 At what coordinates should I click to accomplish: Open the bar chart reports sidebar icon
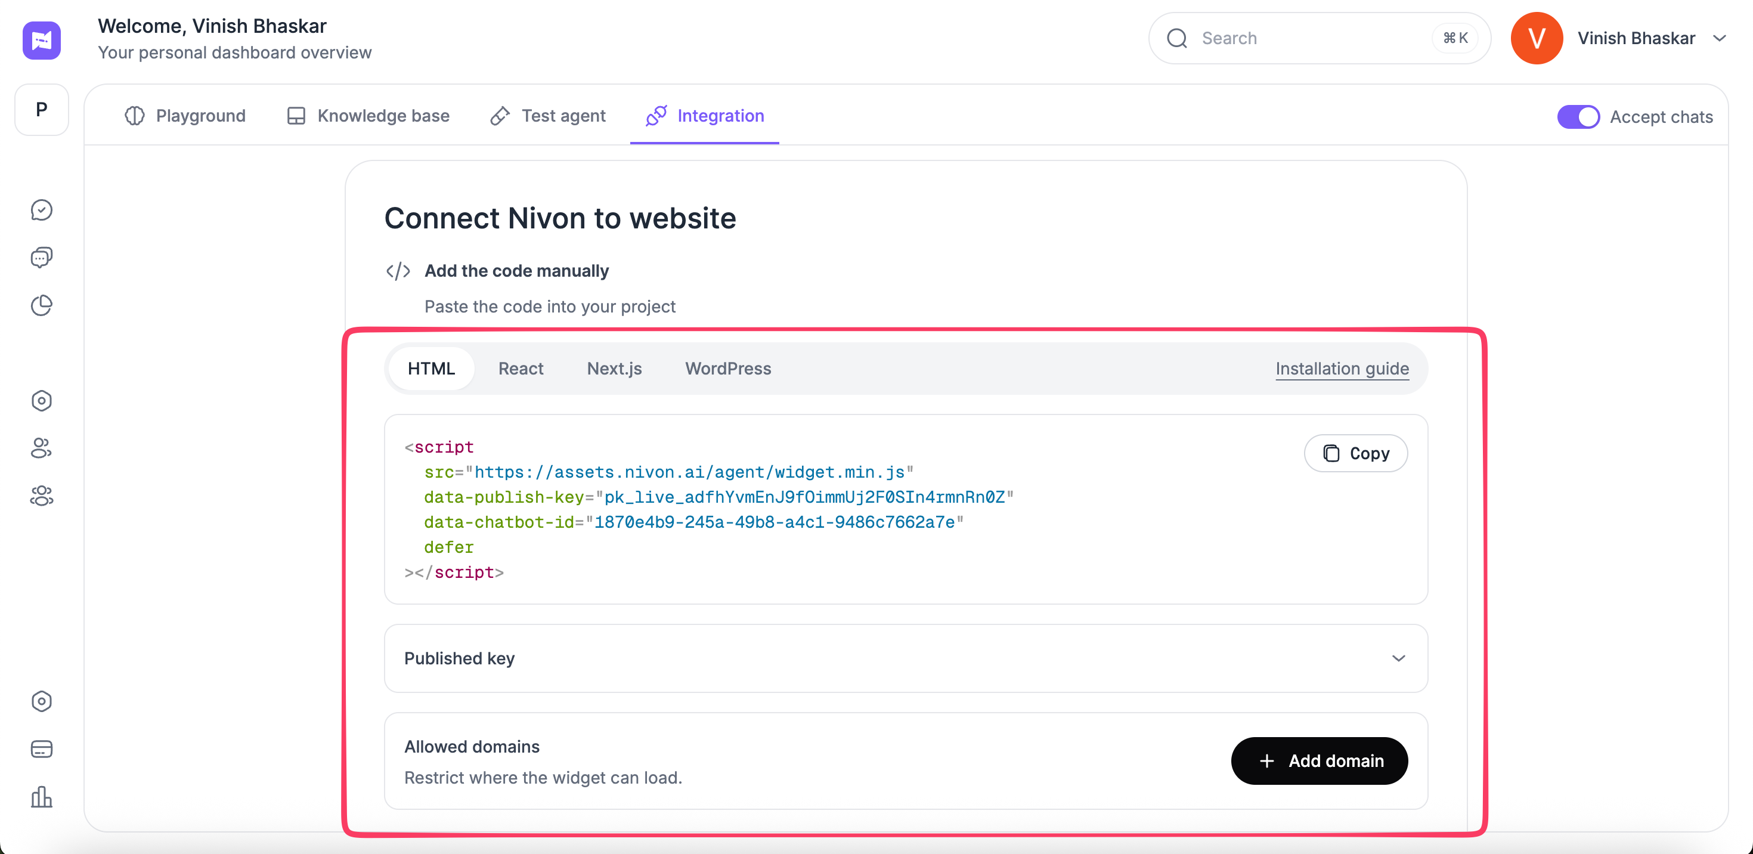42,797
